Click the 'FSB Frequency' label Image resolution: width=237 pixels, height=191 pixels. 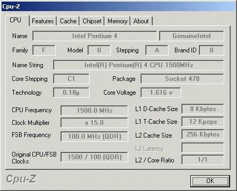coord(31,135)
